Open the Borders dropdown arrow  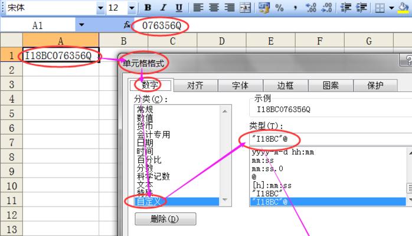[x=391, y=8]
